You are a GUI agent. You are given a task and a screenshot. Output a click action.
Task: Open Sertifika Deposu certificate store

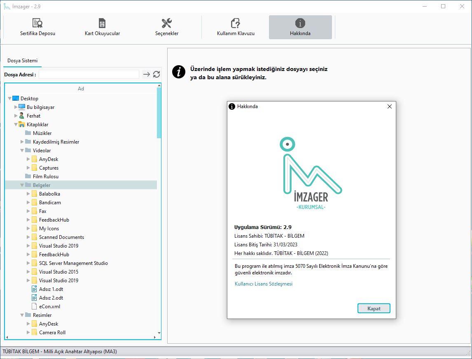37,27
